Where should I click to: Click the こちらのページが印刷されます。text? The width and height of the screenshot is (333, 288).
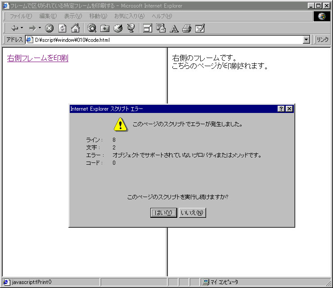[x=220, y=66]
